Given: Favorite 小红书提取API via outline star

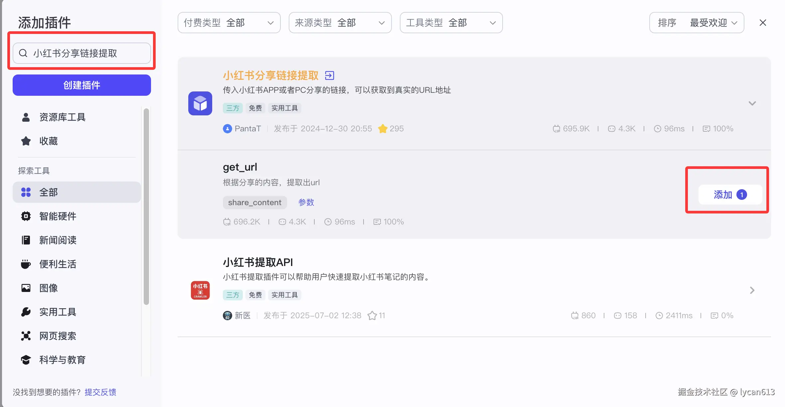Looking at the screenshot, I should (x=372, y=316).
